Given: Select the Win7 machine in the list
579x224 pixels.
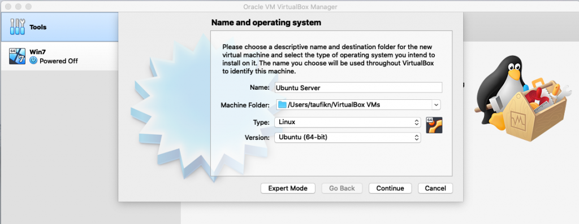Looking at the screenshot, I should [59, 56].
